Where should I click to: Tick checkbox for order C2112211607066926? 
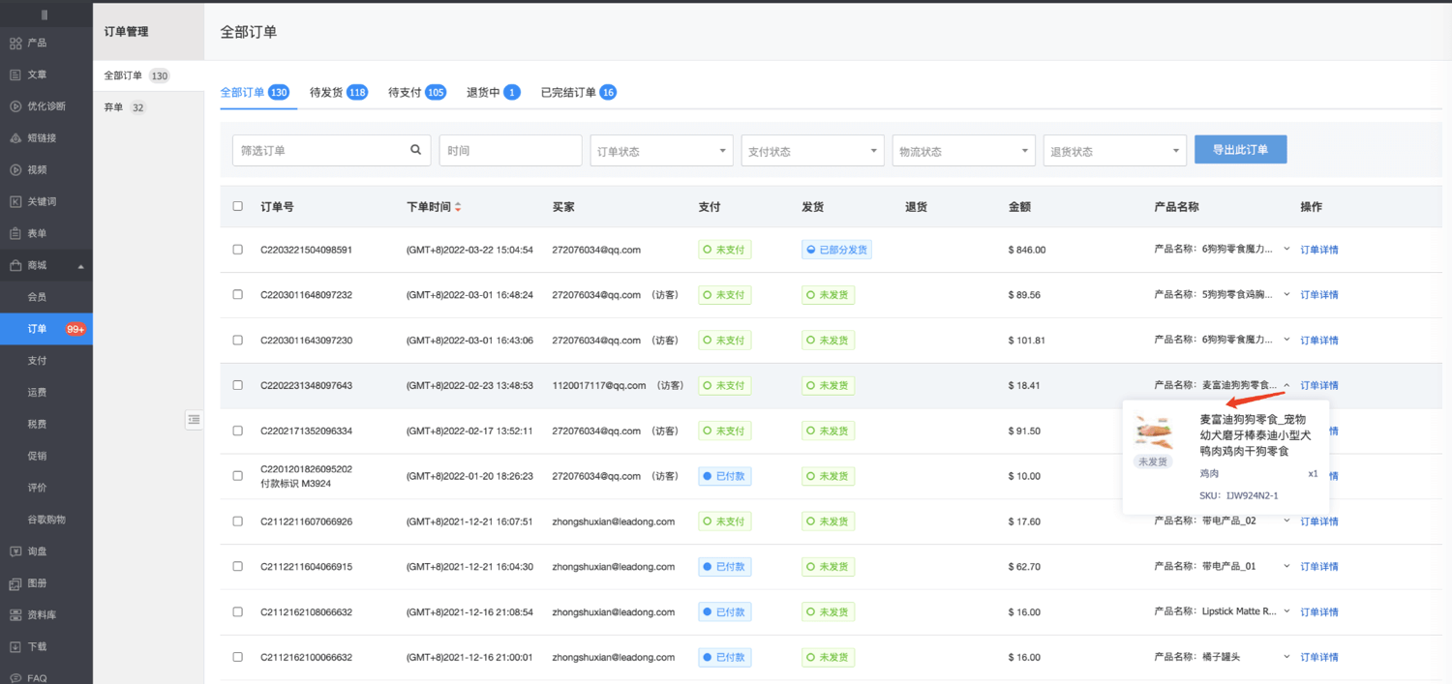(238, 521)
